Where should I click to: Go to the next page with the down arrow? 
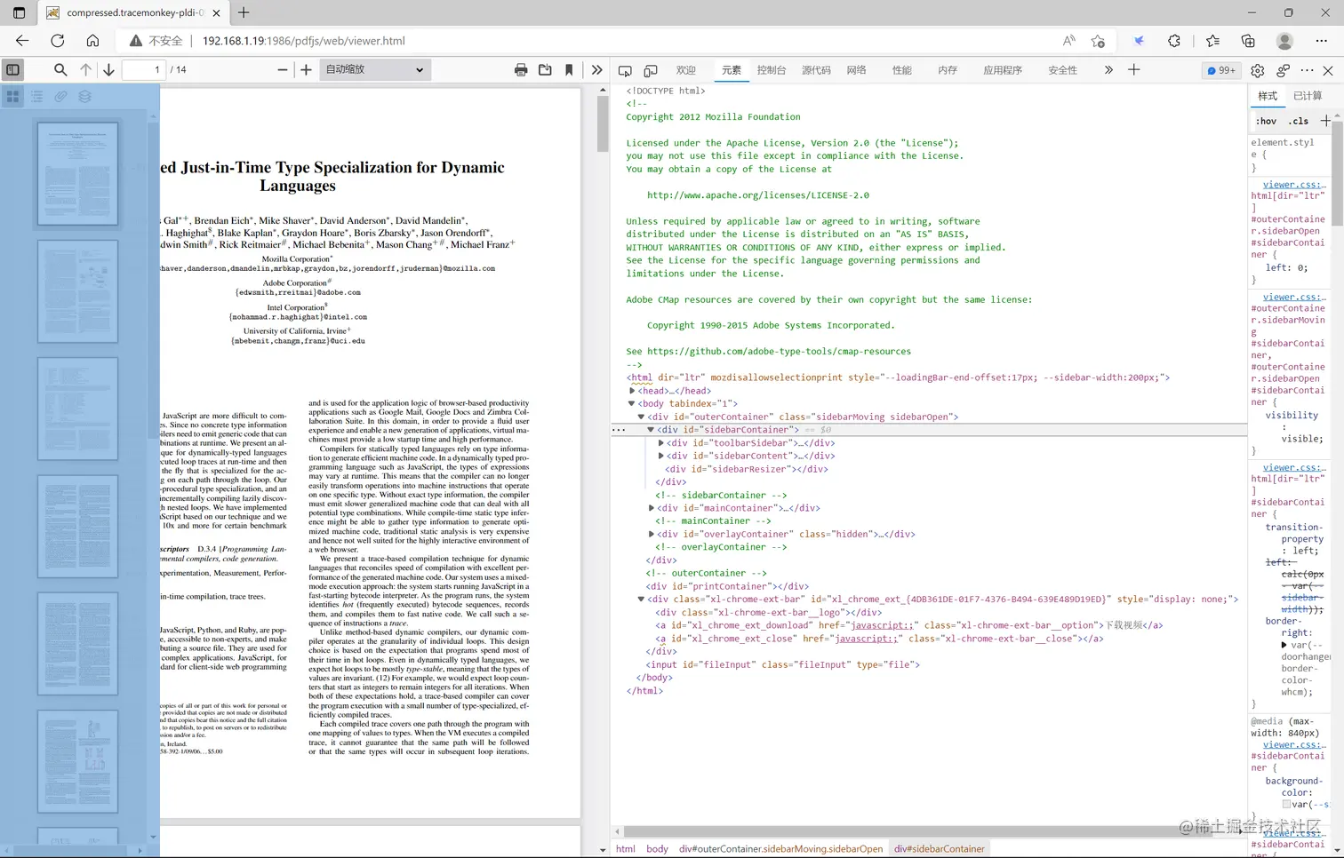coord(108,69)
